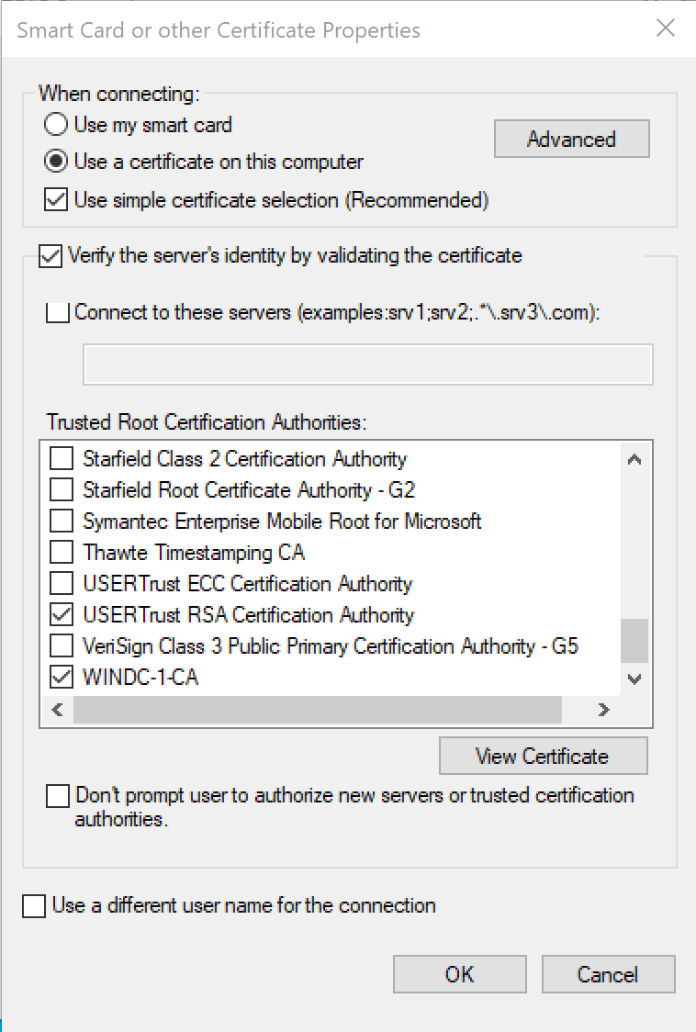The height and width of the screenshot is (1032, 696).
Task: Check VeriSign Class 3 Public Primary G5
Action: (x=62, y=645)
